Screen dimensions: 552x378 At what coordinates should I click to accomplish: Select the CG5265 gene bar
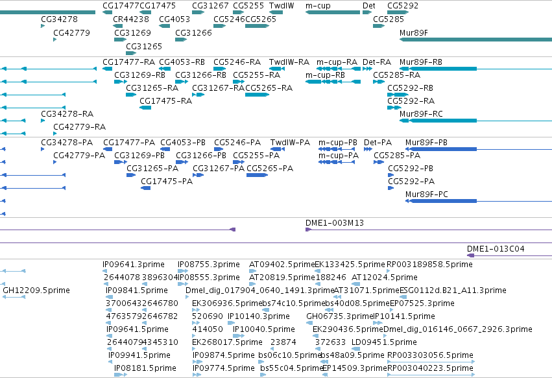(258, 26)
